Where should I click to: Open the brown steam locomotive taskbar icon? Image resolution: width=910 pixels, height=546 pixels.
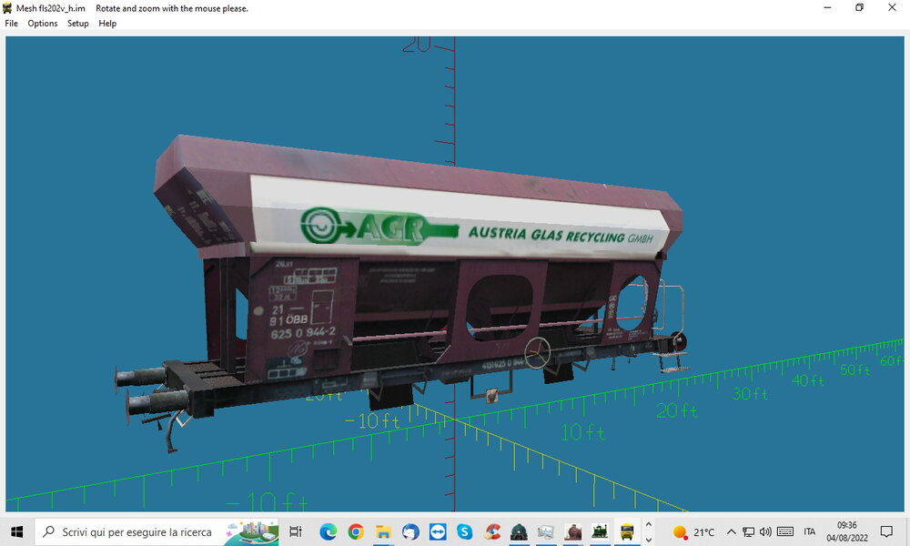pos(573,531)
